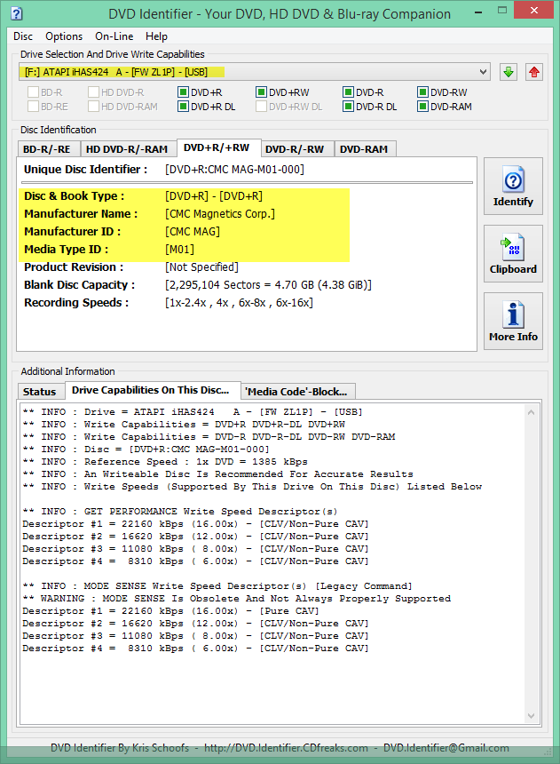Viewport: 560px width, 764px height.
Task: Open the Options menu
Action: (x=64, y=36)
